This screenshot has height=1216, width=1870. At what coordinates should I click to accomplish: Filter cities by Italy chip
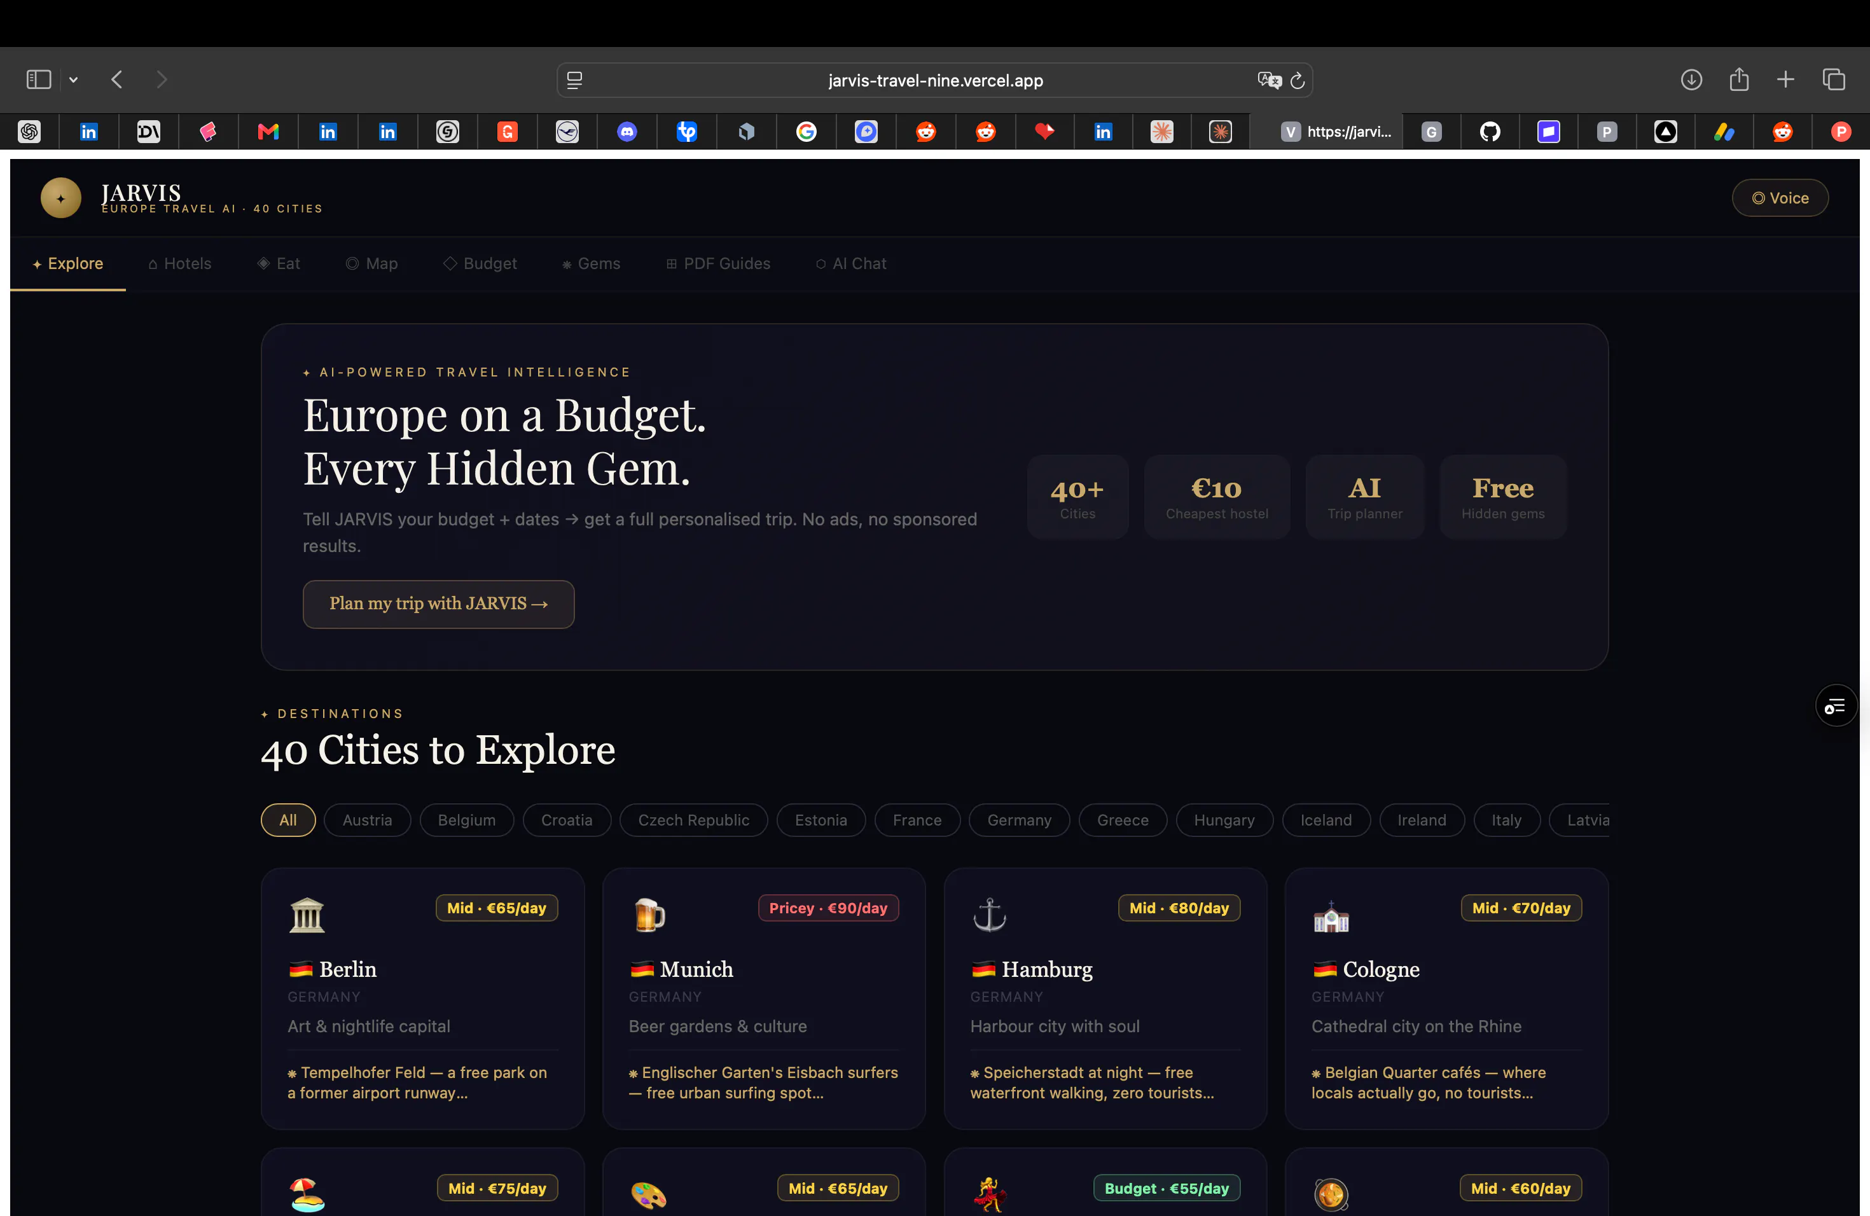(1506, 820)
